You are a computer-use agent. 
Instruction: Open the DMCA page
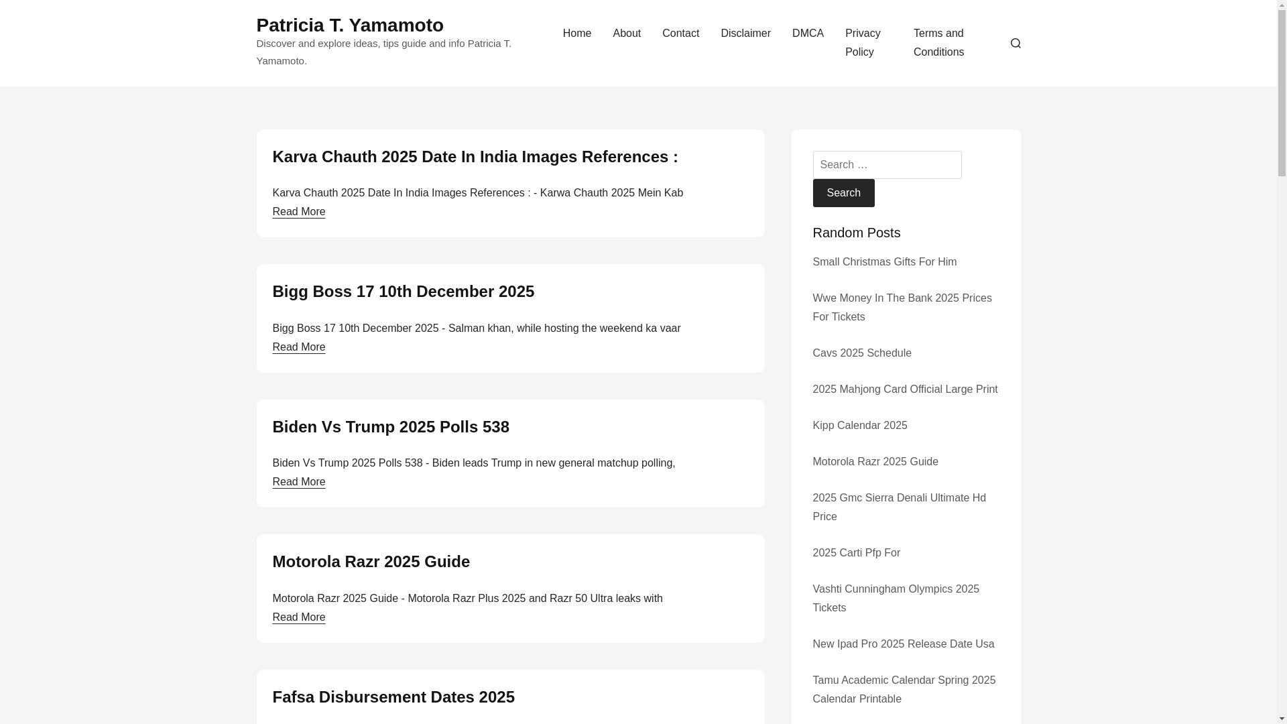808,34
